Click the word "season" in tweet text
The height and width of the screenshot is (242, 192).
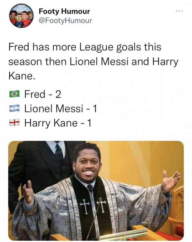coord(25,62)
